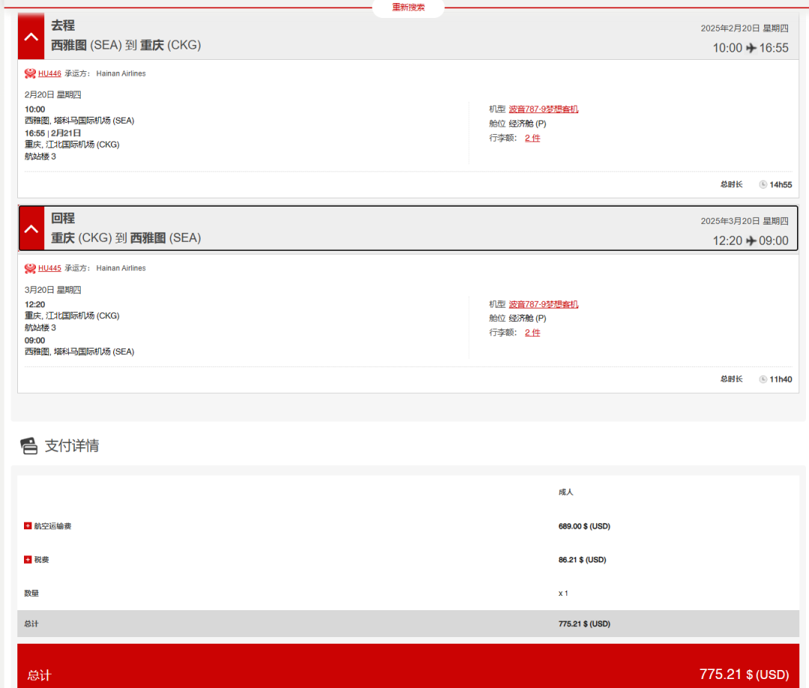The height and width of the screenshot is (688, 809).
Task: Open flight HU446 details link
Action: pos(49,73)
